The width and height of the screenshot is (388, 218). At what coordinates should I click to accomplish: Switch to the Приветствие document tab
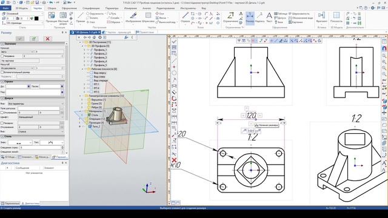tap(146, 32)
